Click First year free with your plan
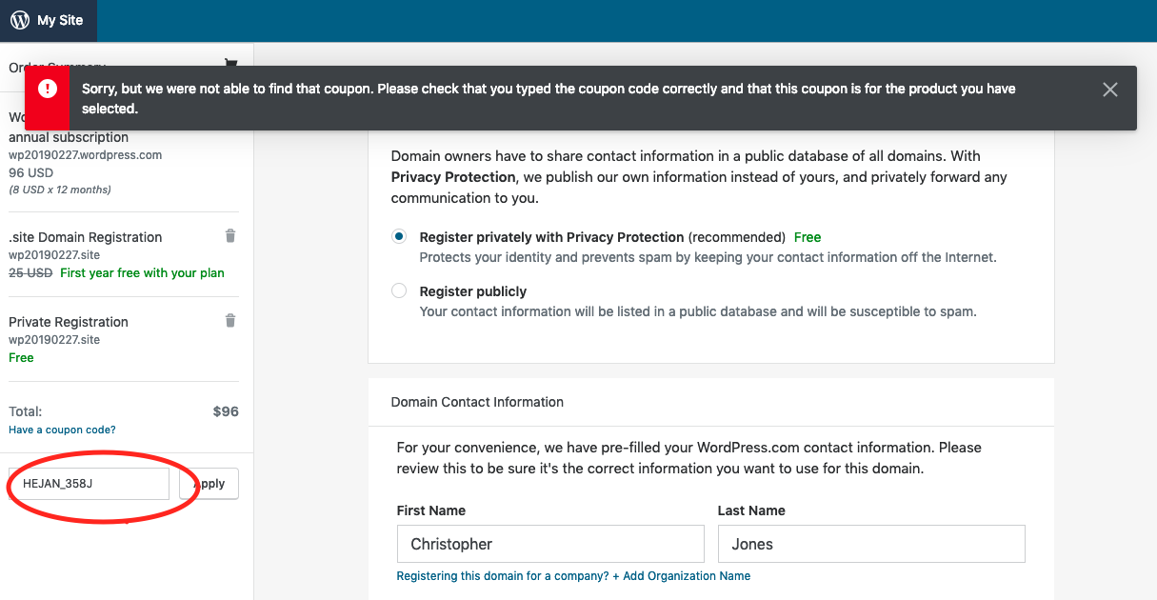Image resolution: width=1157 pixels, height=600 pixels. (x=142, y=273)
